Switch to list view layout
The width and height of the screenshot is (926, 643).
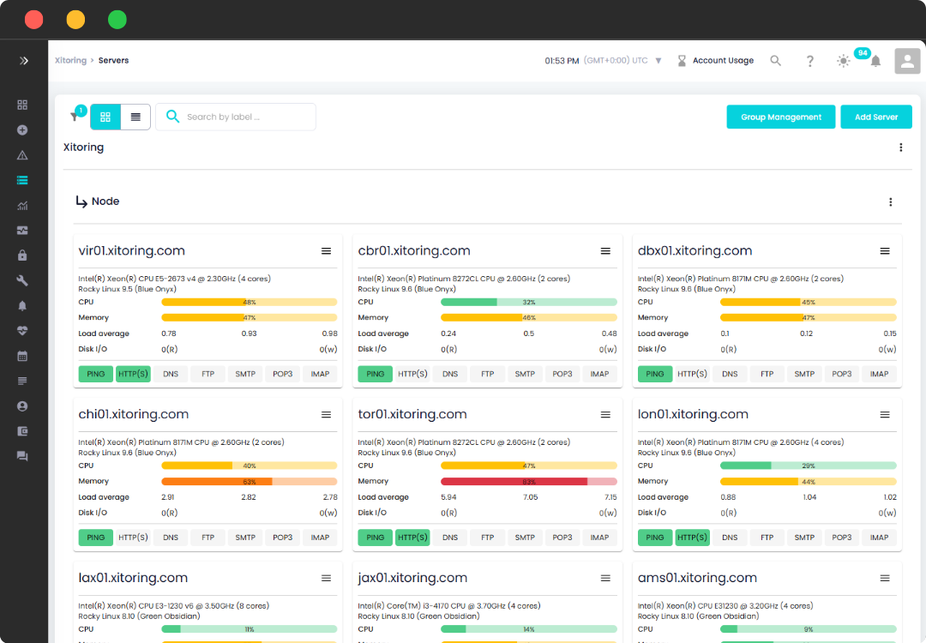click(135, 117)
